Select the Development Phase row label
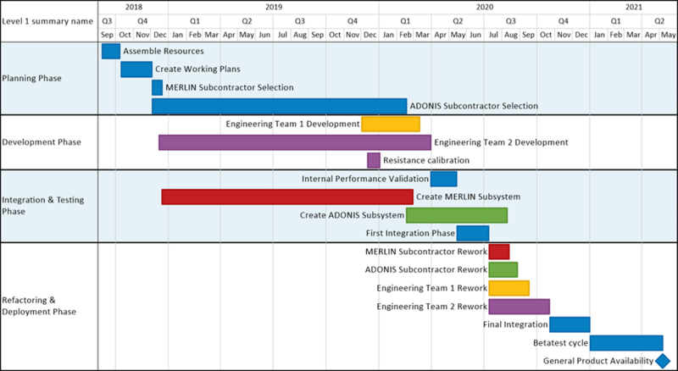 click(42, 141)
